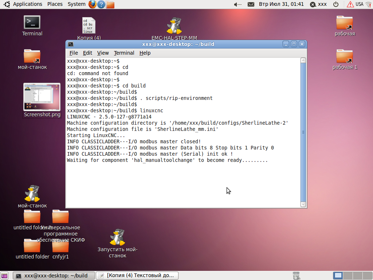
Task: Open the System menu
Action: pyautogui.click(x=76, y=4)
